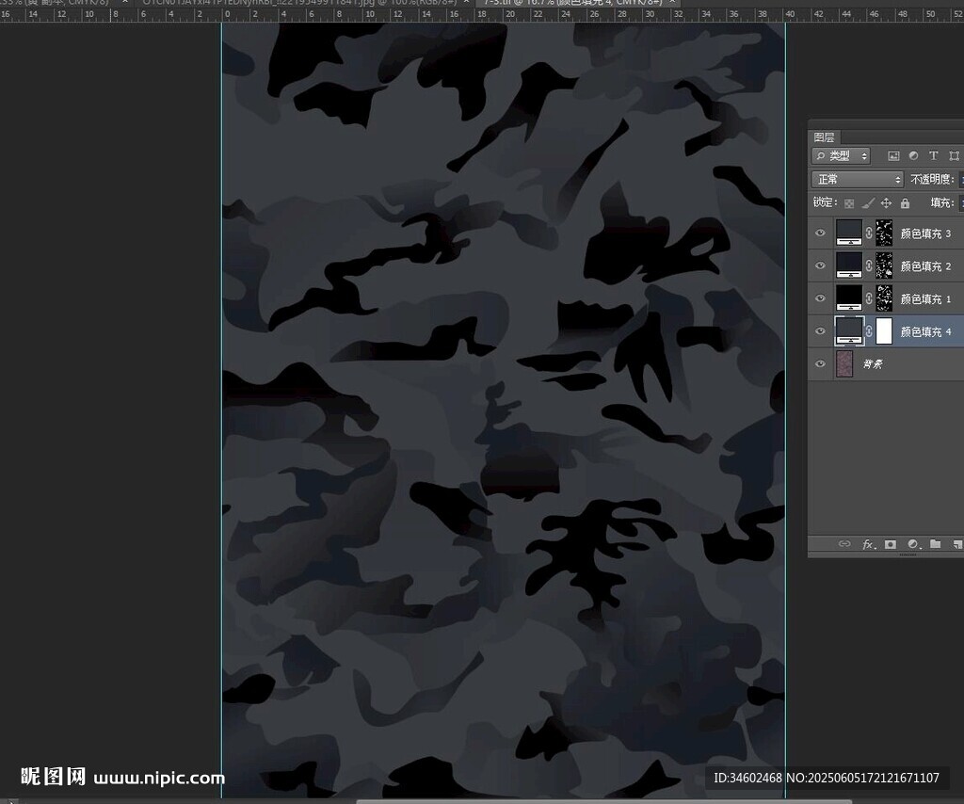
Task: Create a new group with the folder icon
Action: pyautogui.click(x=936, y=544)
